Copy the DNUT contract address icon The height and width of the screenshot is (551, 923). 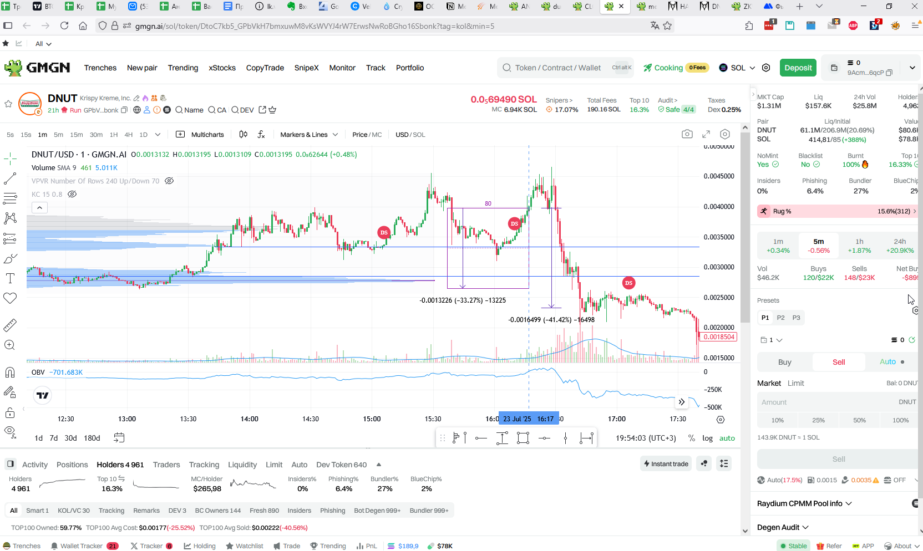pos(124,110)
